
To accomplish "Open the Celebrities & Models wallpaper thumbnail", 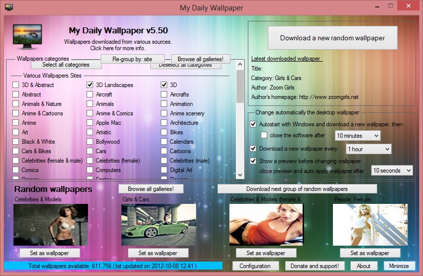I will (x=51, y=224).
